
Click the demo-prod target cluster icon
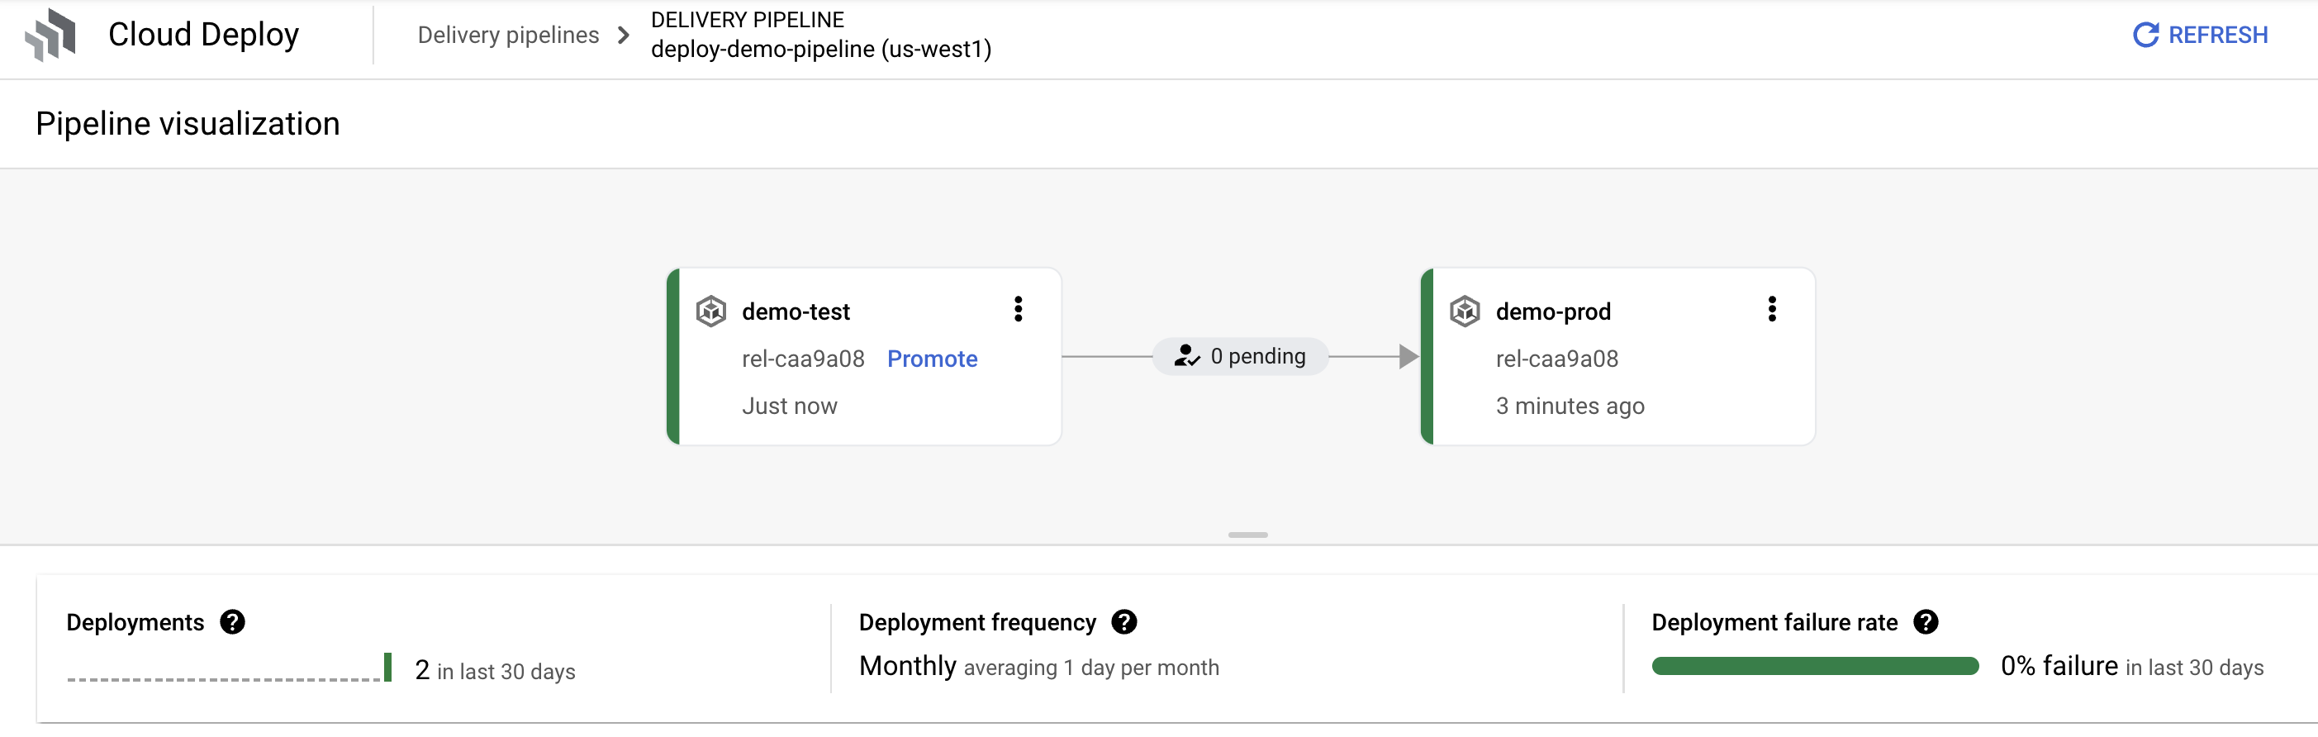tap(1464, 311)
